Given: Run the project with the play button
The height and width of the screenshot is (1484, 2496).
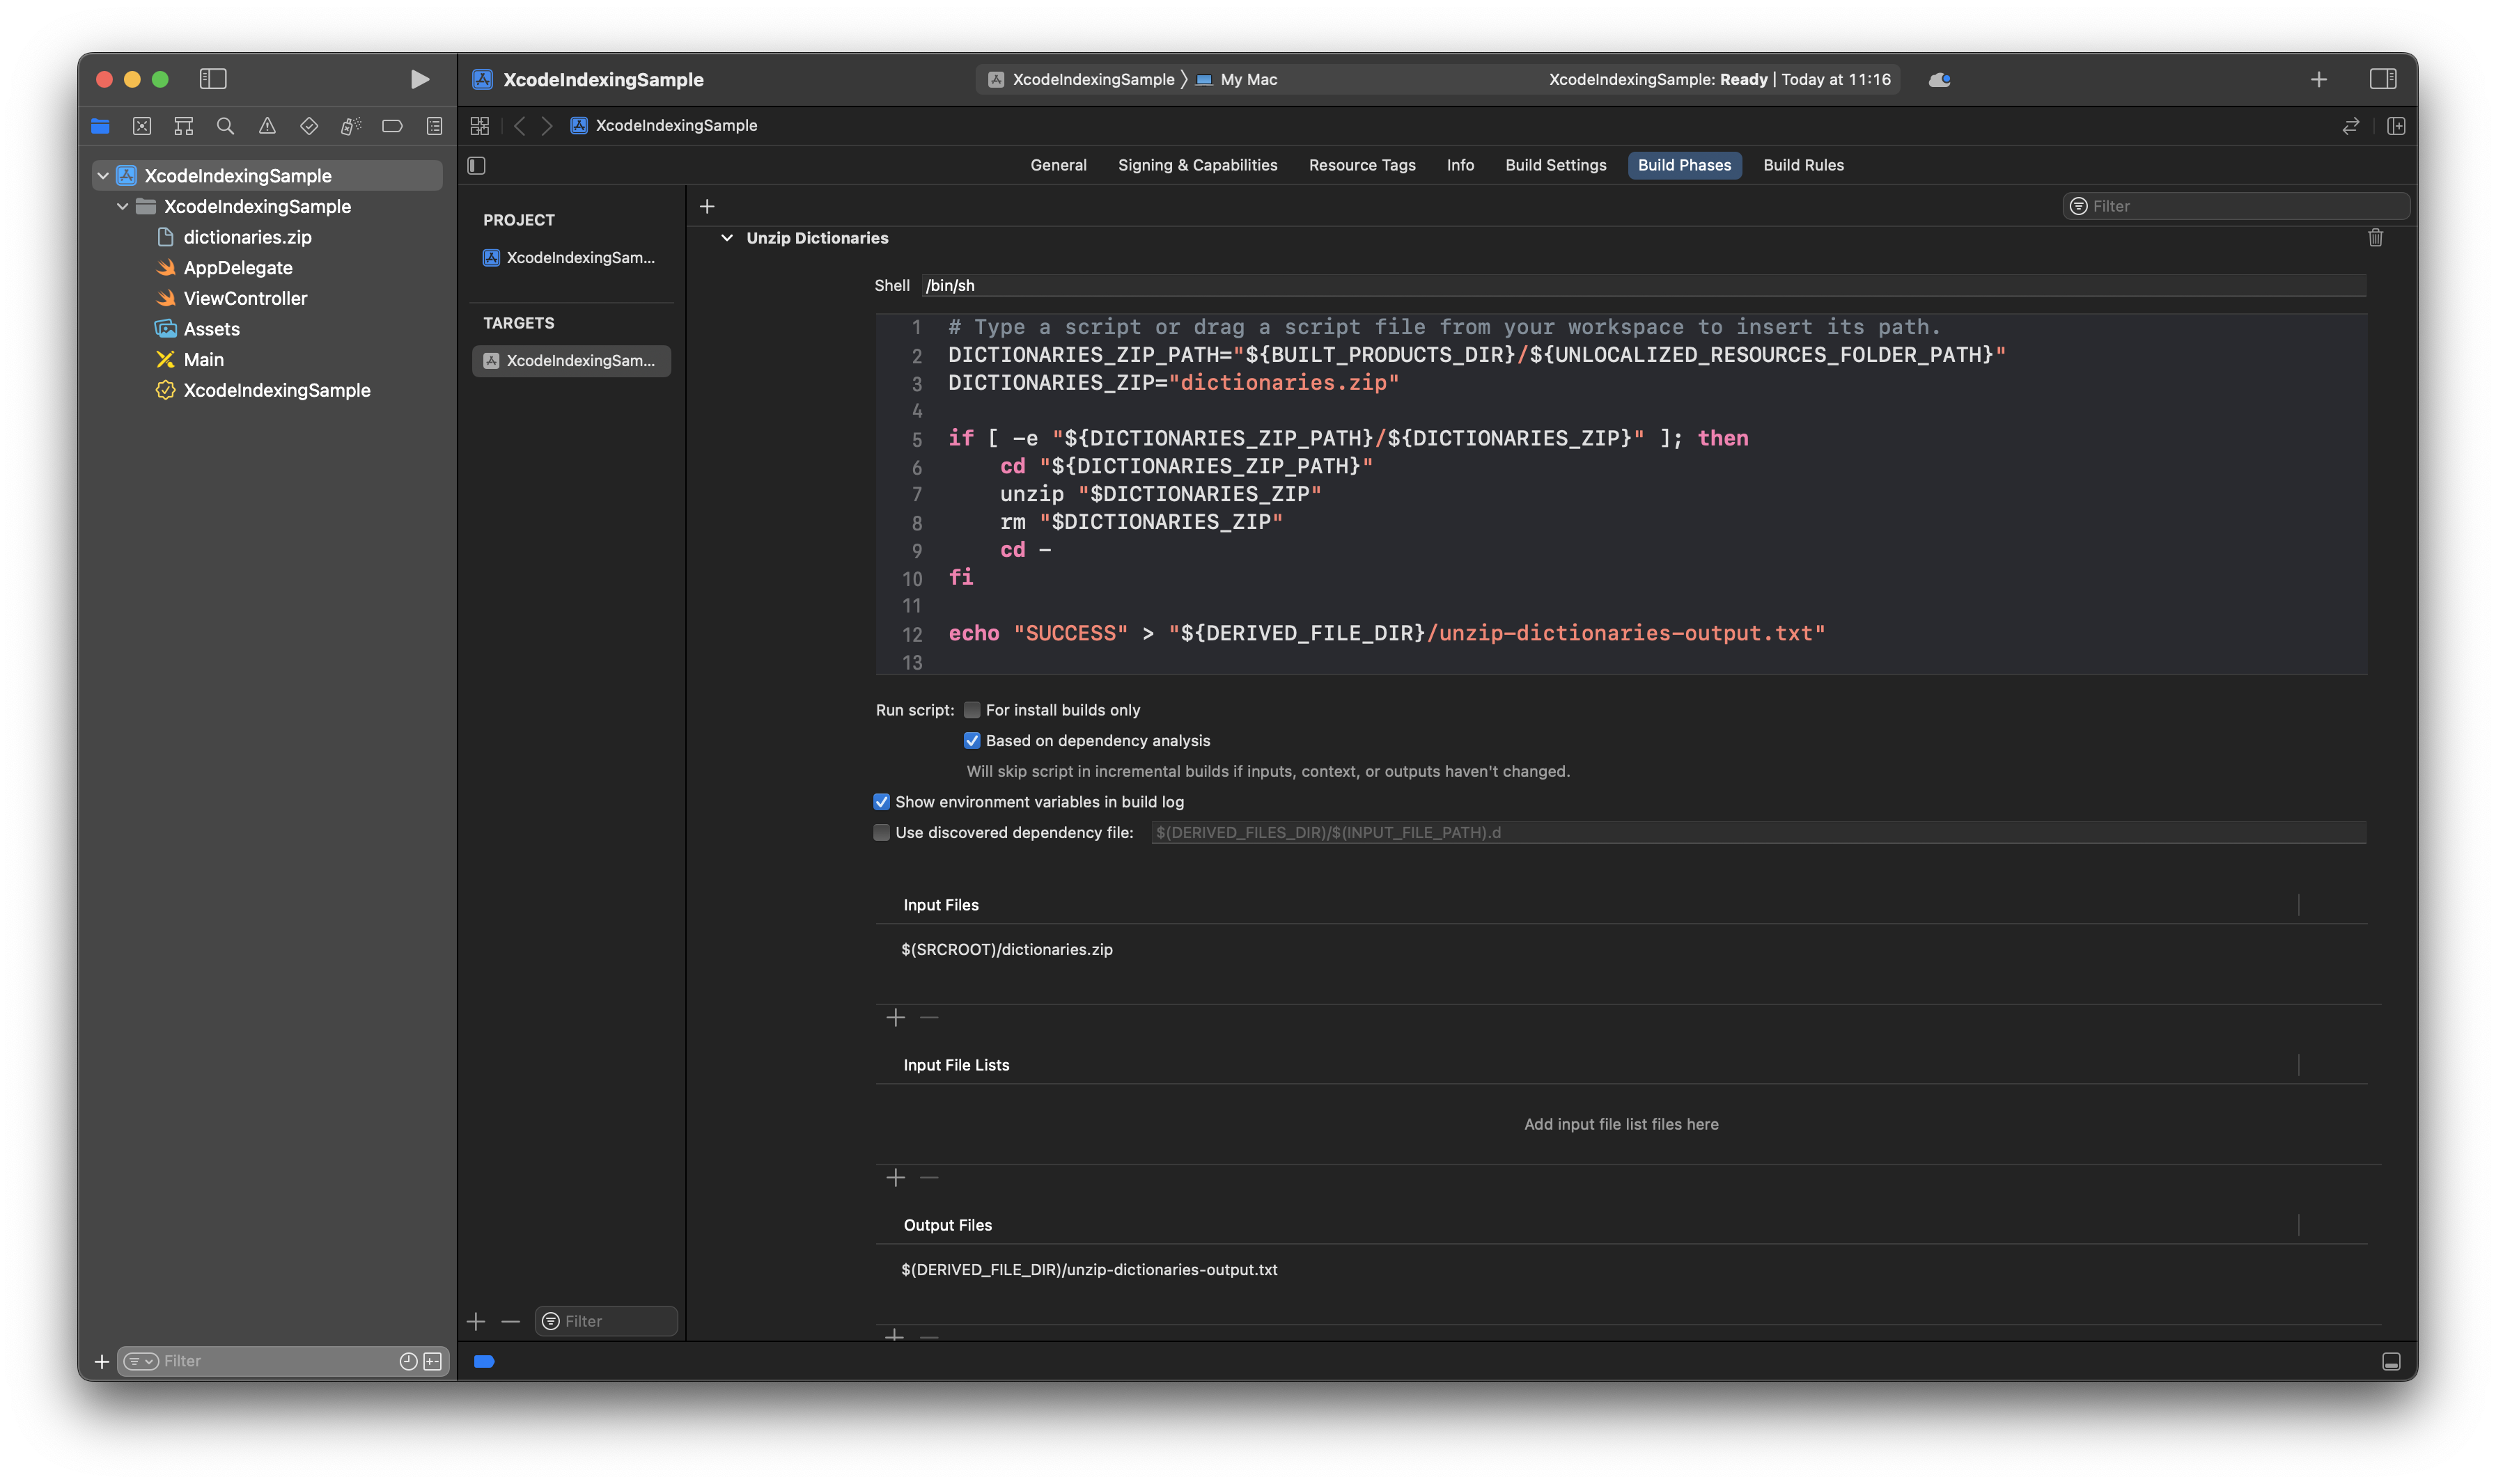Looking at the screenshot, I should (419, 79).
